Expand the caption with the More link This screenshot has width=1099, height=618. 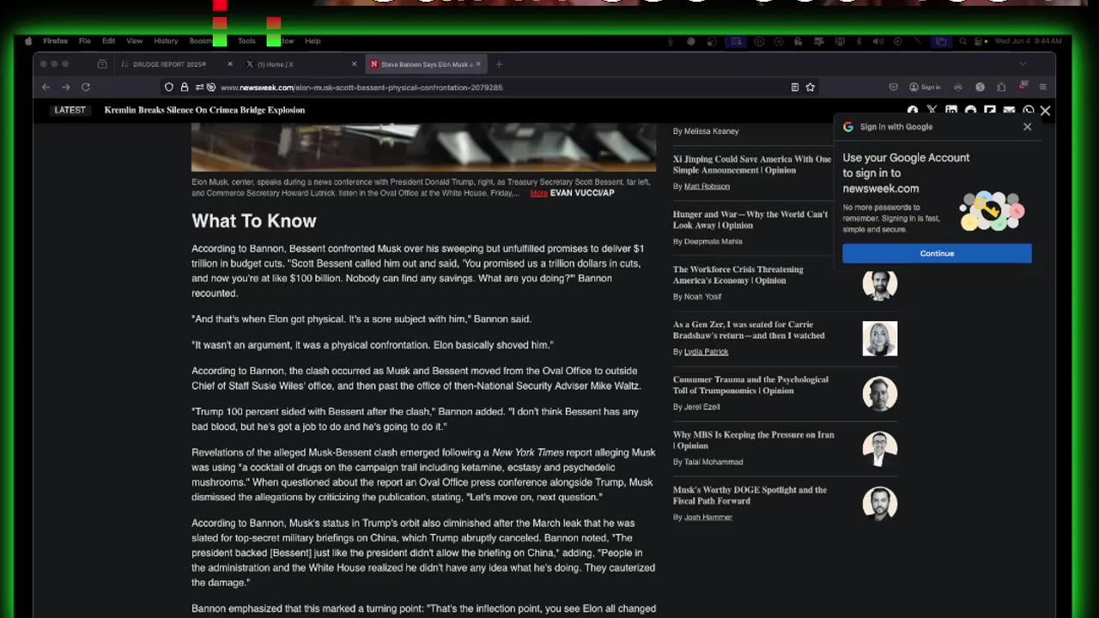click(538, 193)
